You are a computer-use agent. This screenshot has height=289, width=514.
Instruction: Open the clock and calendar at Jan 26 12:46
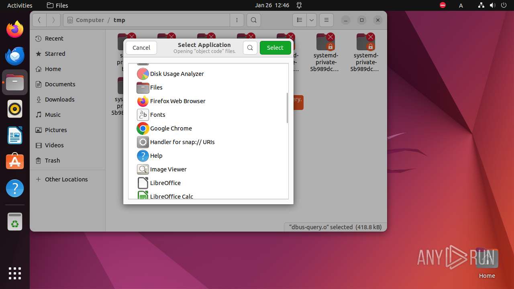pos(272,5)
